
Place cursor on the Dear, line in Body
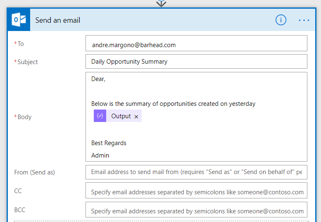point(98,79)
